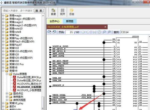
Task: Click the 麦芒4 folder icon
Action: point(7,106)
